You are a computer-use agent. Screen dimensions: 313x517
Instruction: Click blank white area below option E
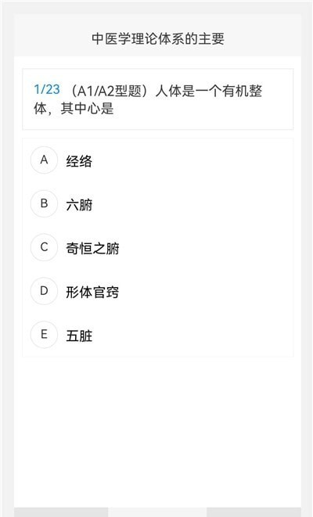[x=157, y=429]
